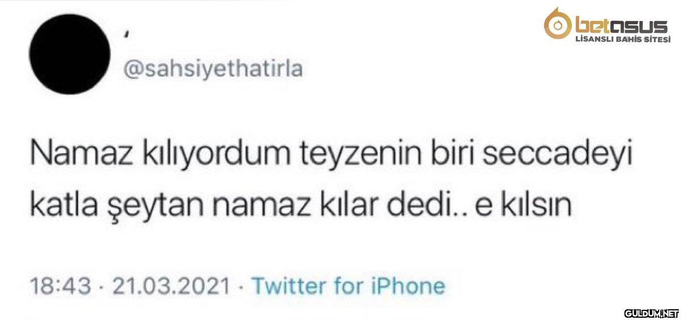Select the @sahsiyethatirla handle
Screen dimensions: 681x320
pos(213,69)
